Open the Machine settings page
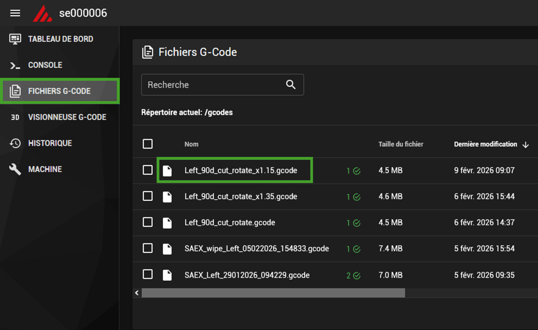This screenshot has width=538, height=330. pos(45,169)
